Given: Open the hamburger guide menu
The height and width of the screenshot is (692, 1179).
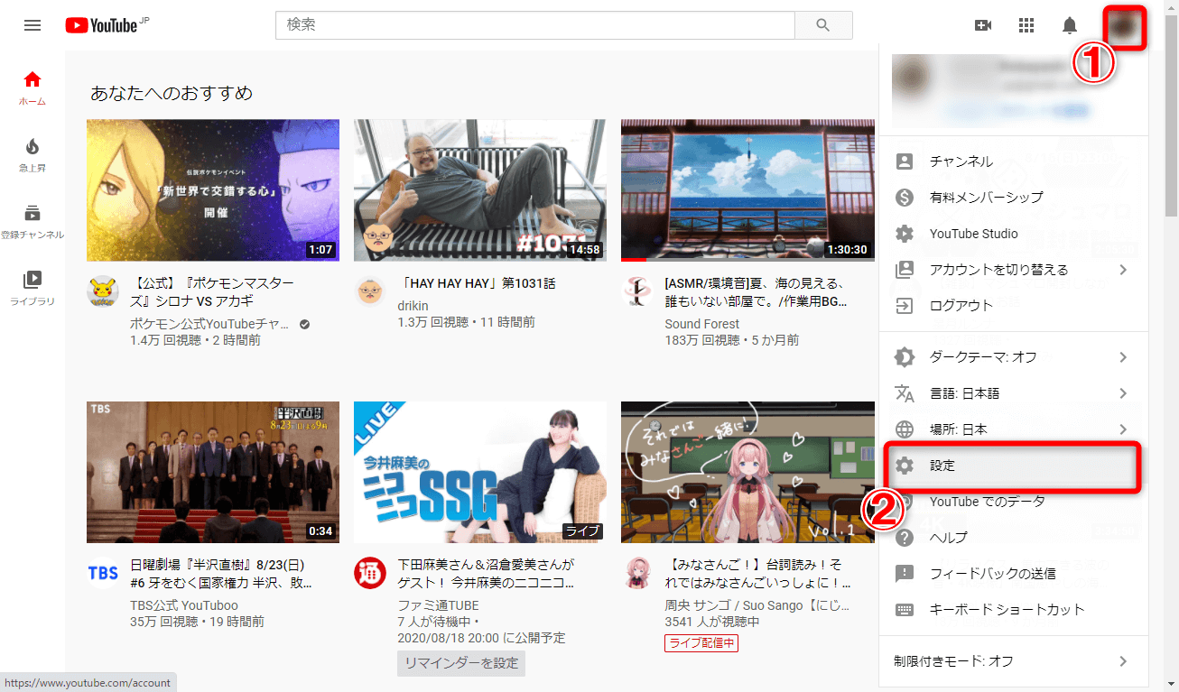Looking at the screenshot, I should click(32, 25).
